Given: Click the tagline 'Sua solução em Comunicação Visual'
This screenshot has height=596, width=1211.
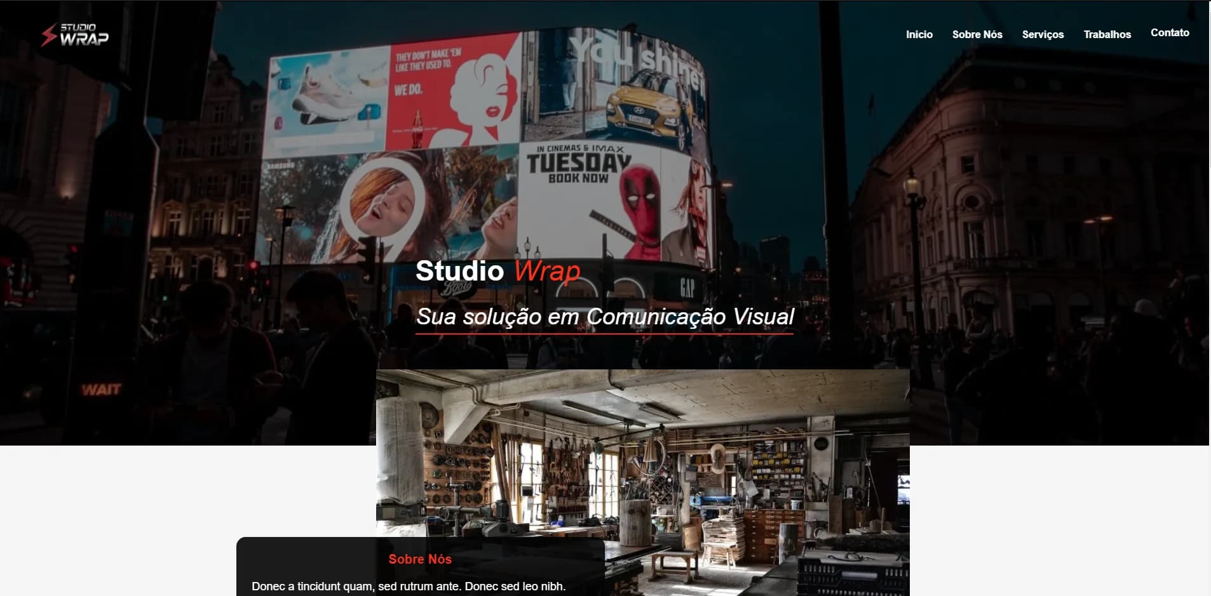Looking at the screenshot, I should (605, 317).
